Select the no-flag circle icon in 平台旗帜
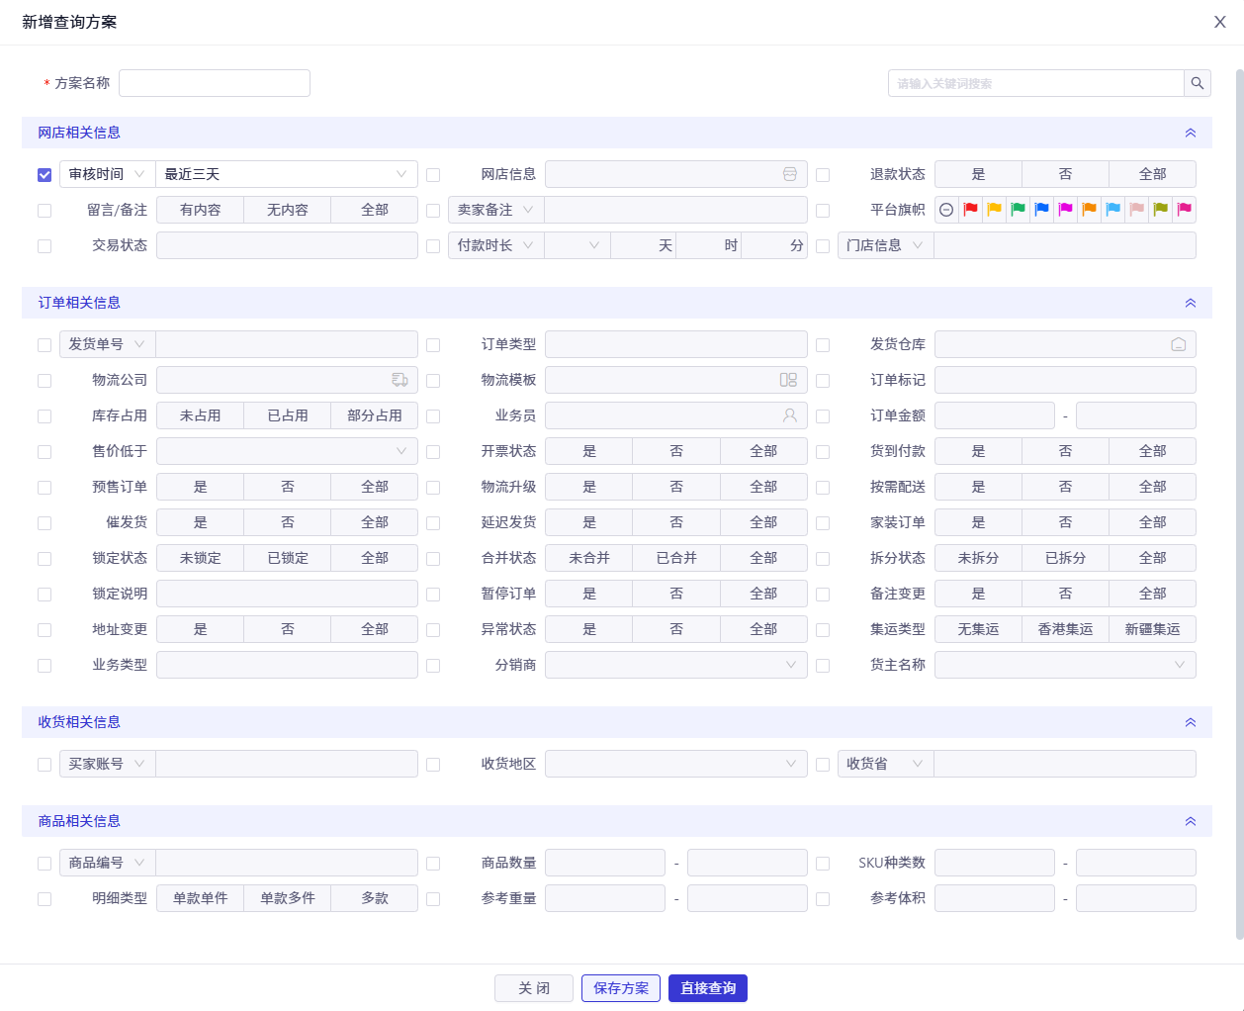1244x1011 pixels. [x=946, y=210]
